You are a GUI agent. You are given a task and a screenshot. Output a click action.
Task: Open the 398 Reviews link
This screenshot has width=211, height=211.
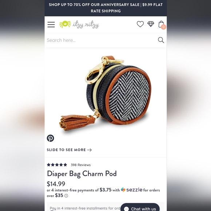pyautogui.click(x=81, y=165)
